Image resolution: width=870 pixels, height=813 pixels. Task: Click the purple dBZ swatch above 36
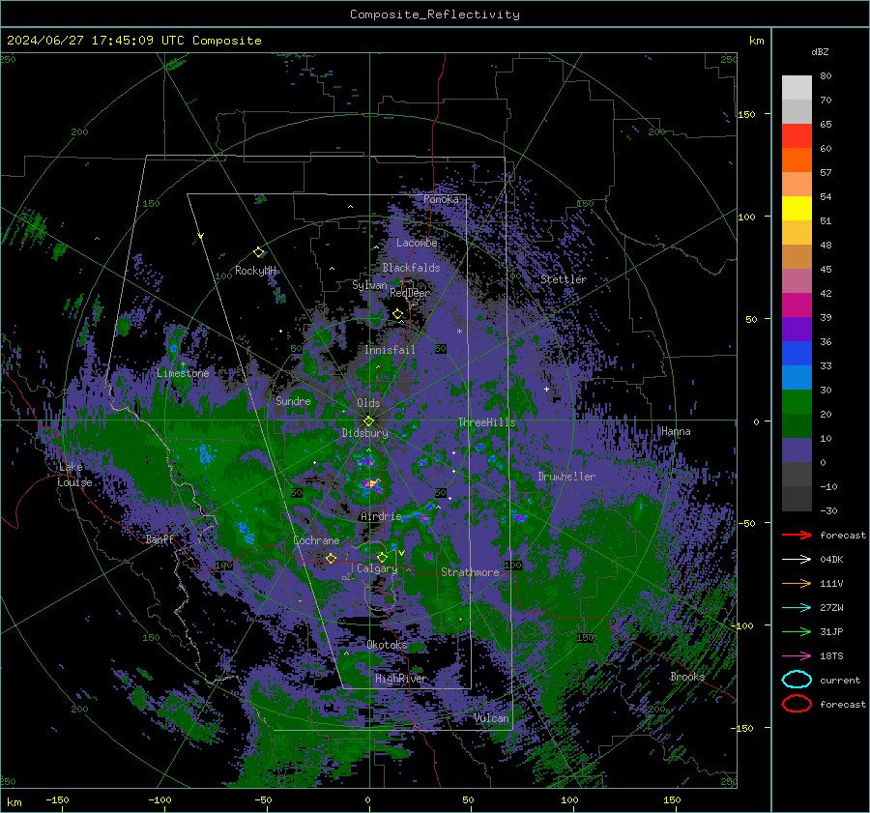[x=797, y=329]
